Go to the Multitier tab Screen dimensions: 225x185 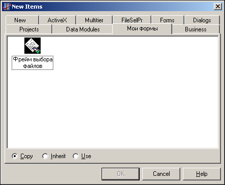94,20
